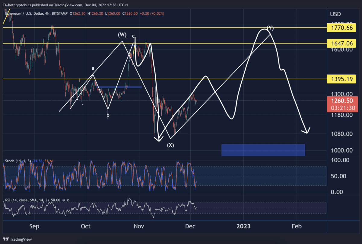Select the USD currency label on price scale
The height and width of the screenshot is (244, 362).
(335, 14)
